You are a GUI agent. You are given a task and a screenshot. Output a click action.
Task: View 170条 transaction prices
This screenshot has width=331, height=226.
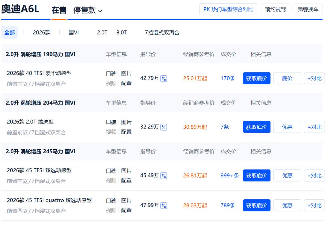228,78
